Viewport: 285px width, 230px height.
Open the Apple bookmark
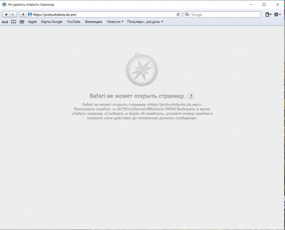pyautogui.click(x=32, y=22)
